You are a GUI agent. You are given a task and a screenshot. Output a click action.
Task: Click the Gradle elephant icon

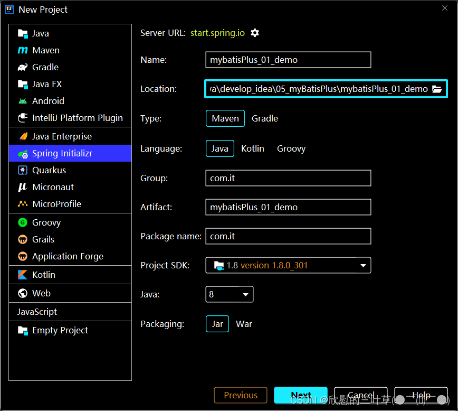click(x=23, y=67)
